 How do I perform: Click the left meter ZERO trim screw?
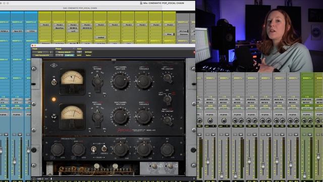tap(90, 96)
